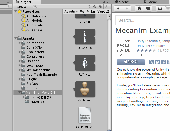Click Yo_Miku_Ver1.2.1 in the breadcrumb

[95, 12]
